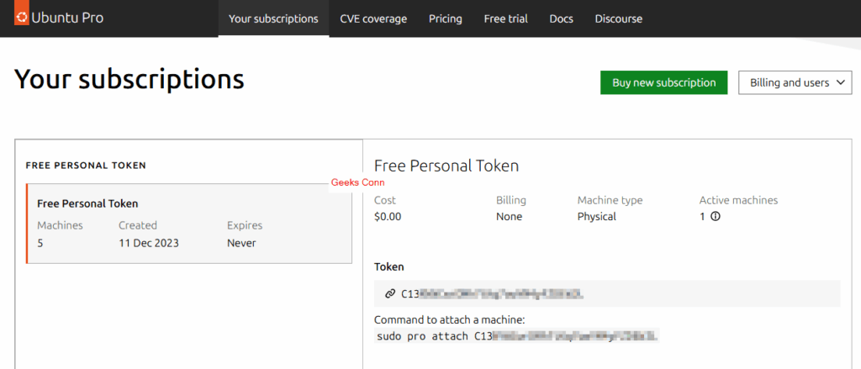Expand the Billing and users dropdown
This screenshot has width=861, height=369.
[795, 82]
